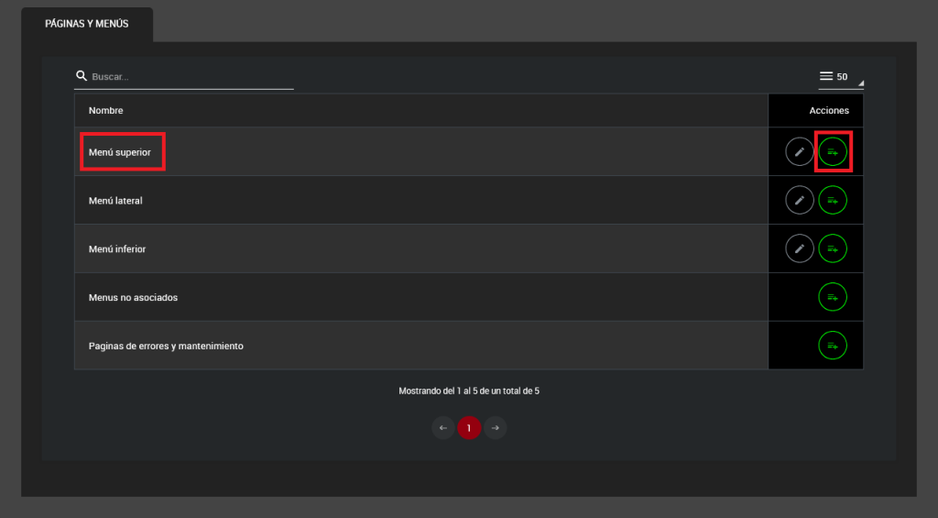Open the list icon for Menus no asociados
The height and width of the screenshot is (518, 938).
pyautogui.click(x=833, y=297)
